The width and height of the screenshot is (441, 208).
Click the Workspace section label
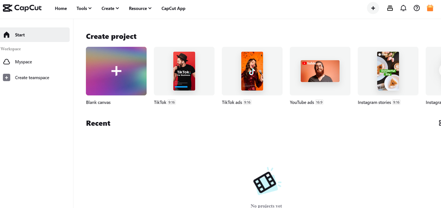click(11, 49)
